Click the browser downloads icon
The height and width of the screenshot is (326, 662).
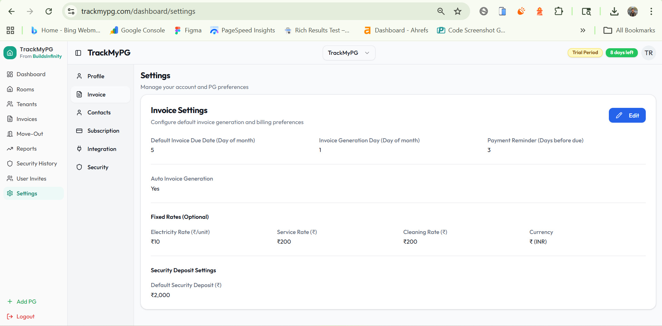(x=614, y=11)
